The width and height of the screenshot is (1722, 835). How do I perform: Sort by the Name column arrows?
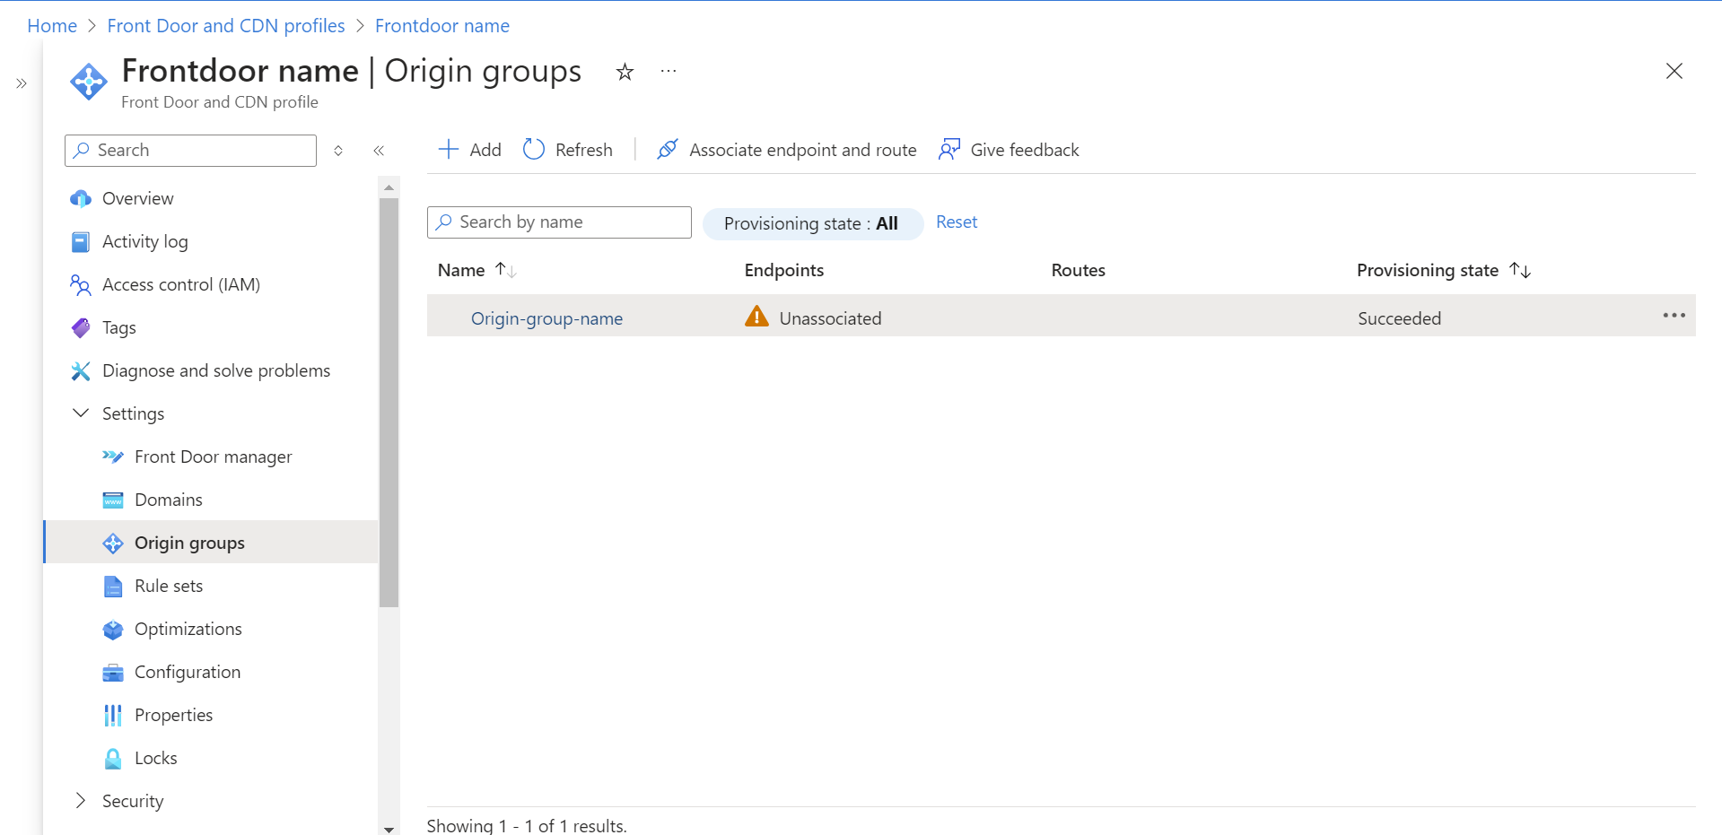(x=505, y=270)
